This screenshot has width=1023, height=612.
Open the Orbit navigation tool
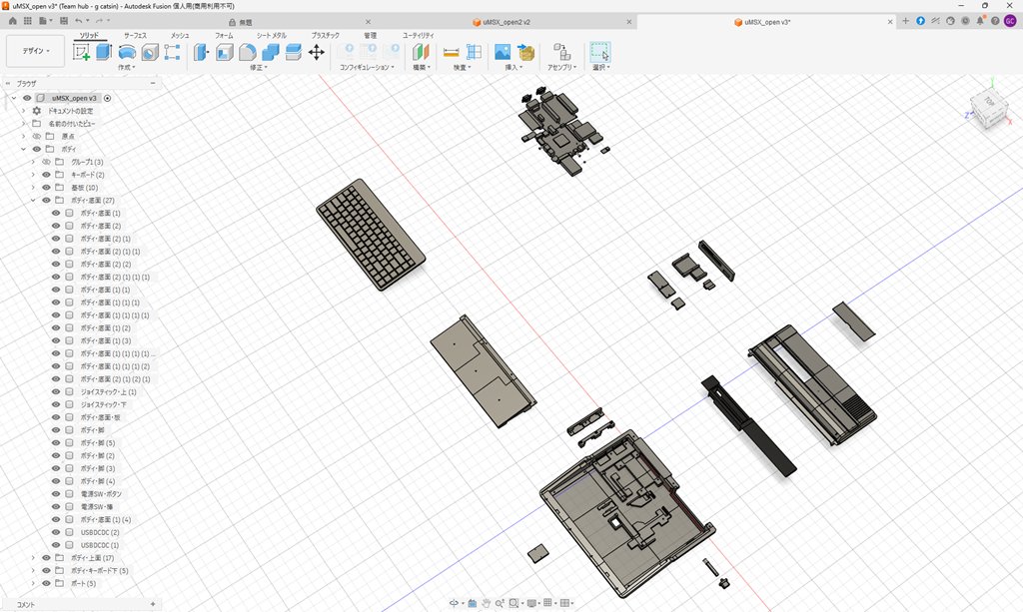pos(454,604)
